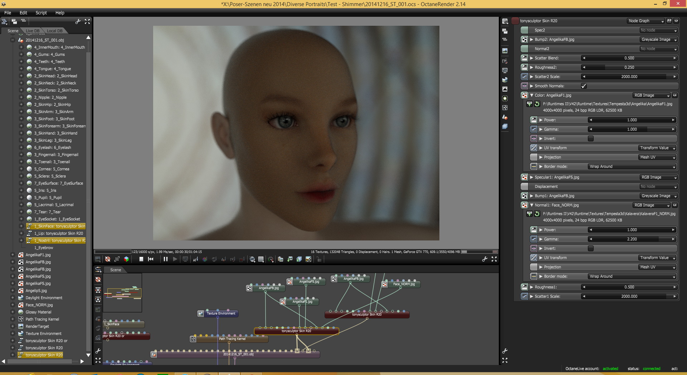Switch to the Local DB tab

coord(54,31)
